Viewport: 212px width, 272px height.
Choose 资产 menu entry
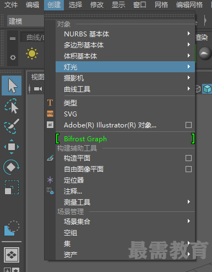[125, 255]
